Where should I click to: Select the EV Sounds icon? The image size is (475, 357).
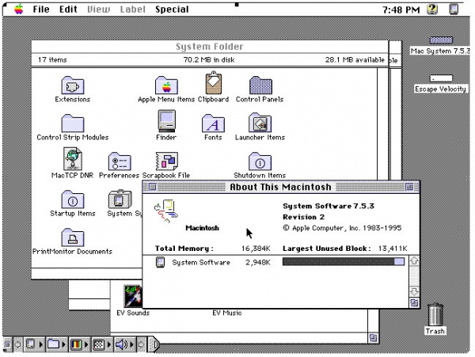pyautogui.click(x=133, y=296)
